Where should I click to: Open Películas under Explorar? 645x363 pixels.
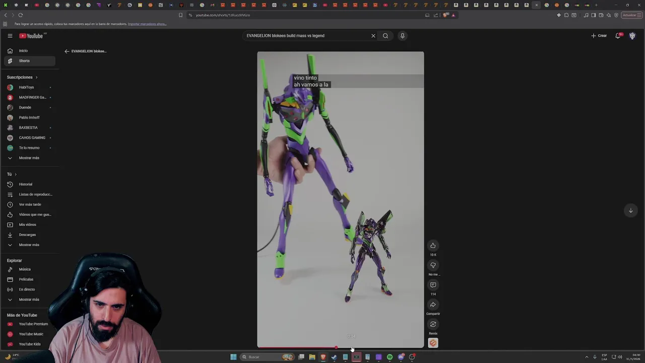coord(29,279)
